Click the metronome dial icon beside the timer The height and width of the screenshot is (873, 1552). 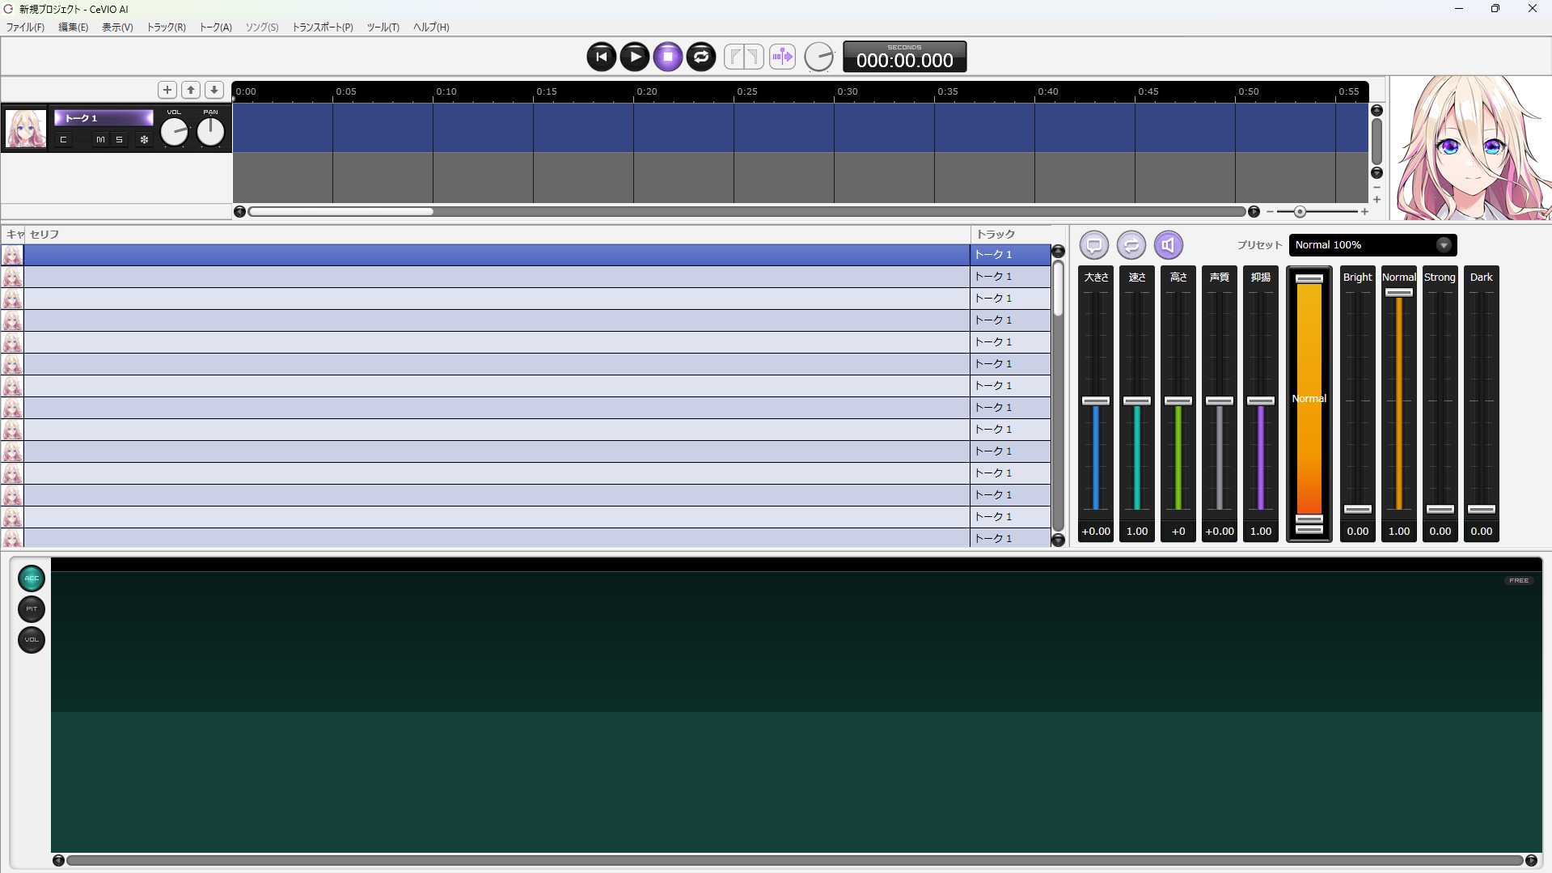click(818, 57)
